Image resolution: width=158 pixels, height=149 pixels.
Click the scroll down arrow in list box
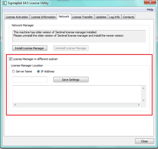144,100
